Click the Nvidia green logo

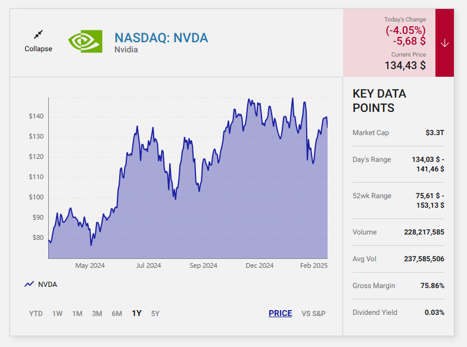pos(85,42)
